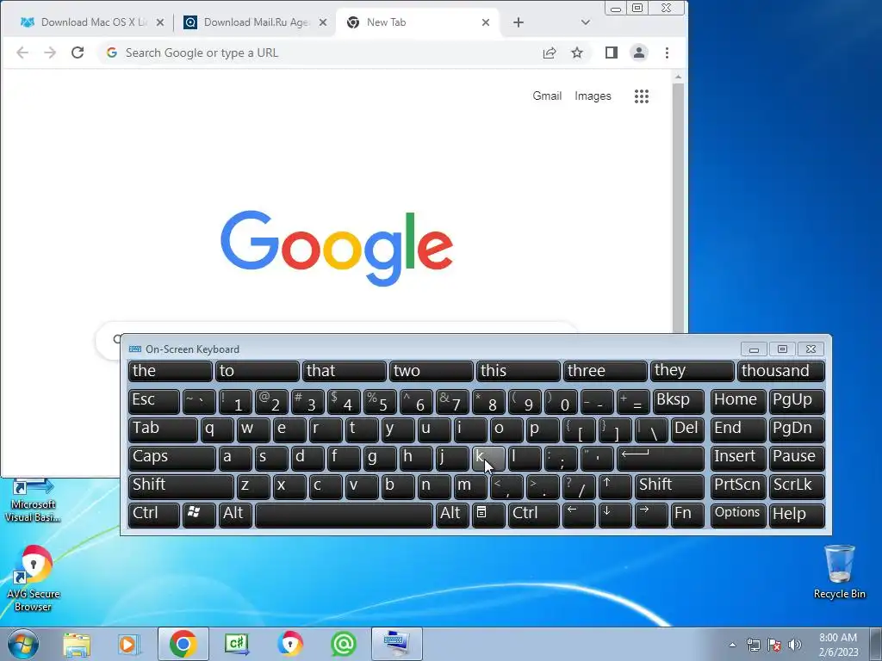
Task: Adjust volume from system tray speaker
Action: pyautogui.click(x=795, y=645)
